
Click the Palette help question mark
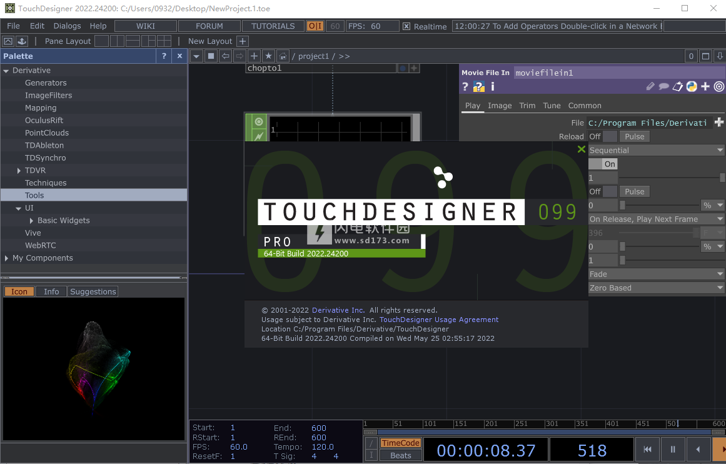(164, 56)
